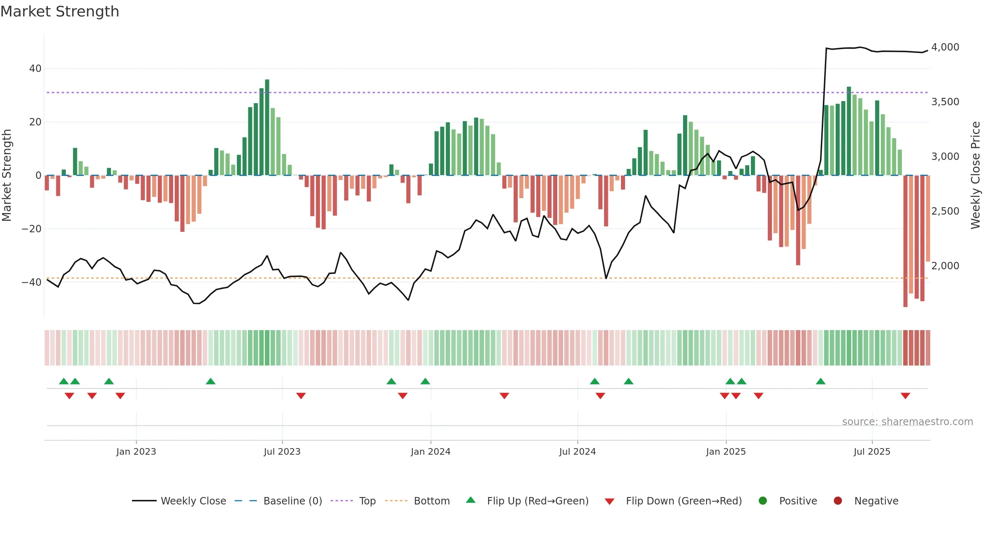Click the red Flip Down triangle in legend
The width and height of the screenshot is (987, 555).
609,502
